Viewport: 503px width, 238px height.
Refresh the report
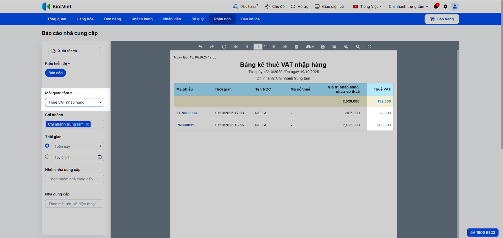pos(224,47)
